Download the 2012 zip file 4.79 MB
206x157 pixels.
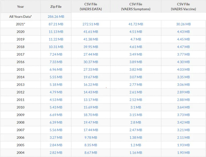coord(56,92)
